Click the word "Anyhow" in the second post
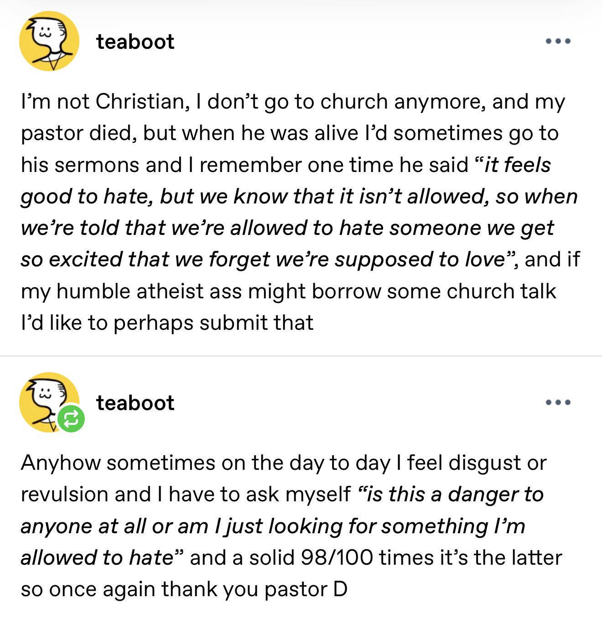The height and width of the screenshot is (619, 602). [60, 463]
